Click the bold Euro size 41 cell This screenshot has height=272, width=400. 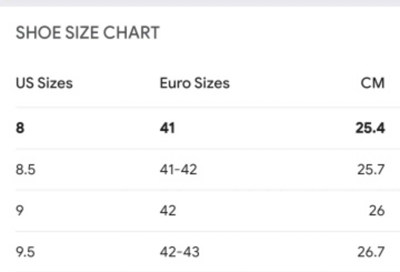167,128
